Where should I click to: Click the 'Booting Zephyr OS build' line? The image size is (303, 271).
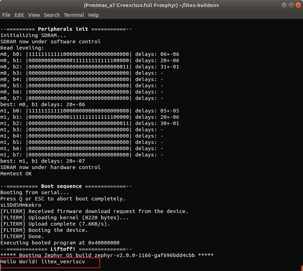coord(107,255)
